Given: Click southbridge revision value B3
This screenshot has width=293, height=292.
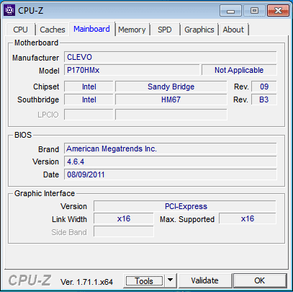Looking at the screenshot, I should (x=264, y=99).
